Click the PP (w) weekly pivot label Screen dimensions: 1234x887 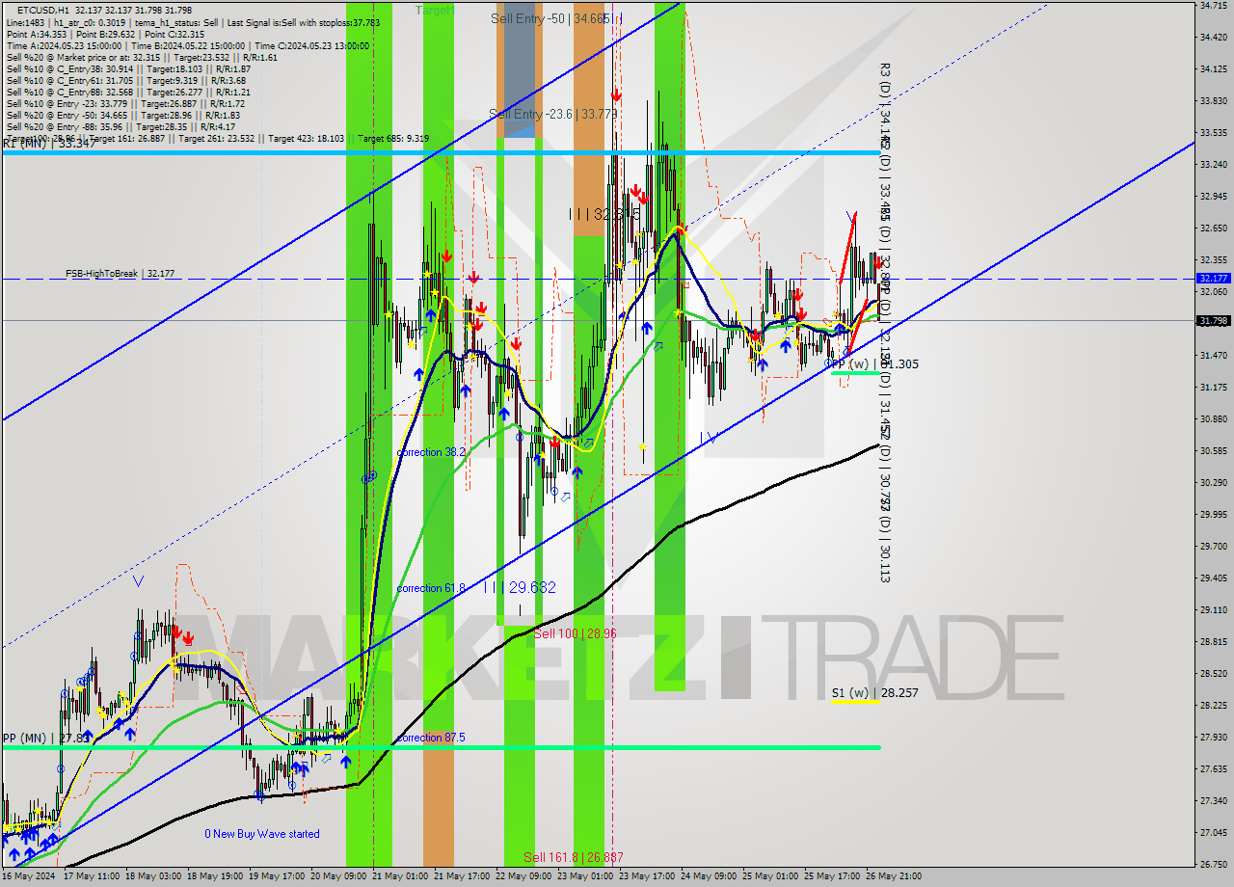point(874,364)
